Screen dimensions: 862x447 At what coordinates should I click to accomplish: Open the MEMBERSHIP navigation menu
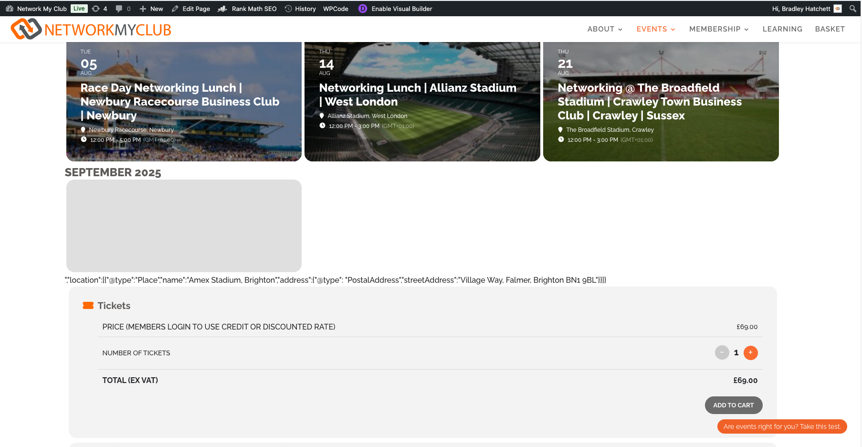click(x=715, y=29)
